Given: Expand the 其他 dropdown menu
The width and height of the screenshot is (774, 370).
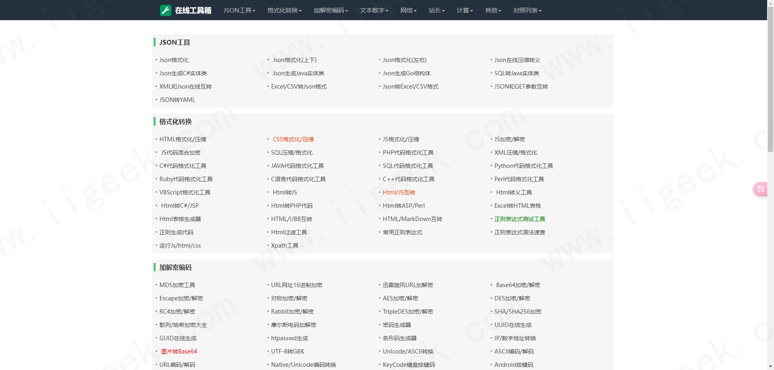Looking at the screenshot, I should click(493, 10).
